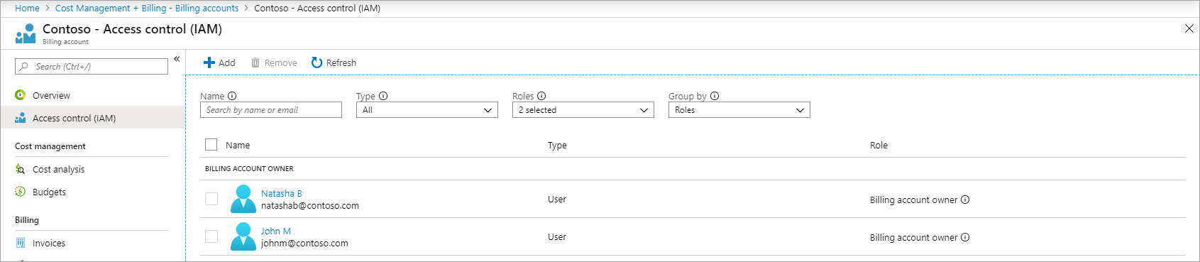Click johnm@contoso.com email text
The image size is (1200, 262).
point(304,243)
